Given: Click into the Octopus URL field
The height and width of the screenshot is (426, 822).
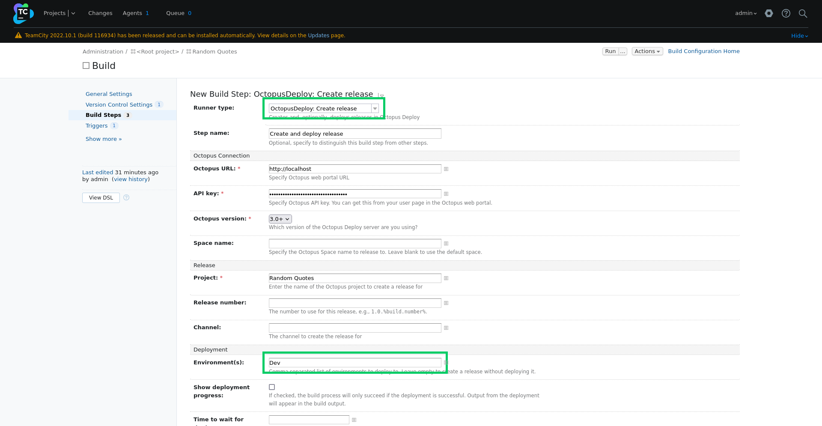Looking at the screenshot, I should tap(355, 169).
